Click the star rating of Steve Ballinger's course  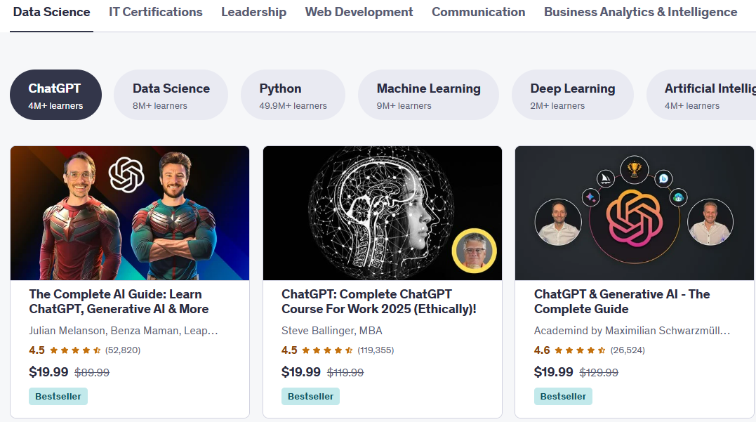click(x=328, y=350)
